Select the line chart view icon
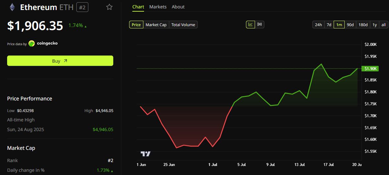The width and height of the screenshot is (389, 175). pyautogui.click(x=250, y=25)
